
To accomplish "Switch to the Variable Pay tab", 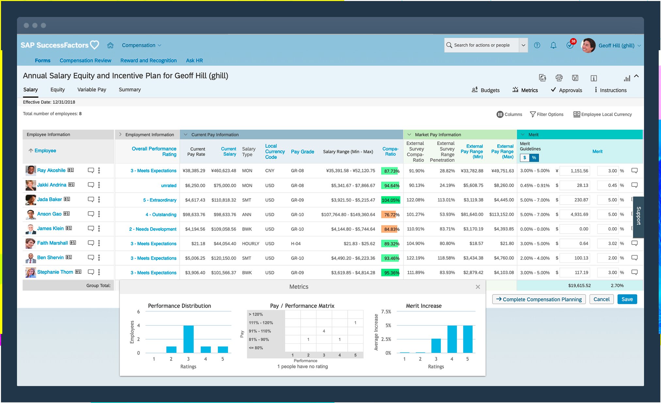I will 91,90.
